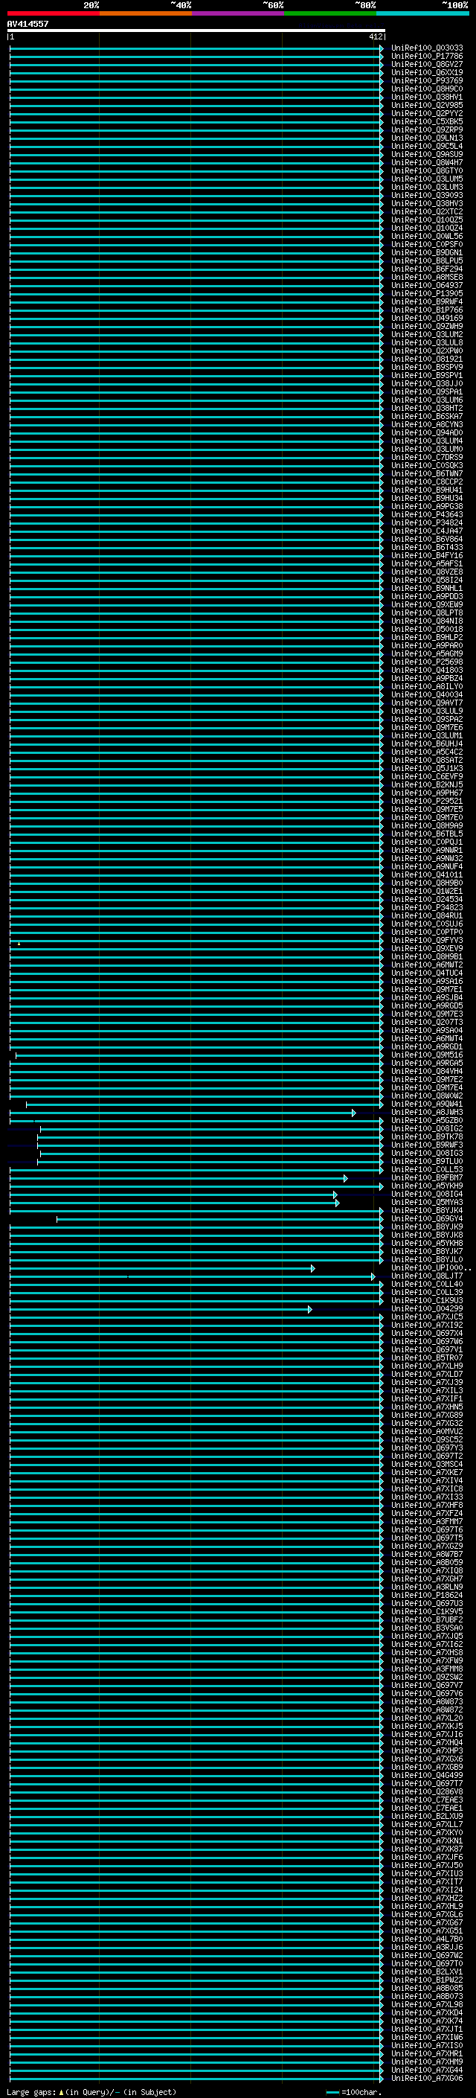Click the label UniRef100_P13905

(426, 293)
